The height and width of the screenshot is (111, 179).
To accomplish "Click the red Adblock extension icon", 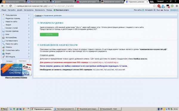I will (159, 6).
